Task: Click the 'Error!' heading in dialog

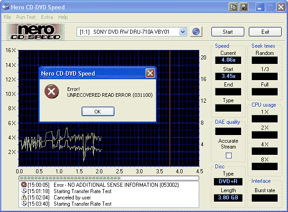Action: (x=73, y=89)
